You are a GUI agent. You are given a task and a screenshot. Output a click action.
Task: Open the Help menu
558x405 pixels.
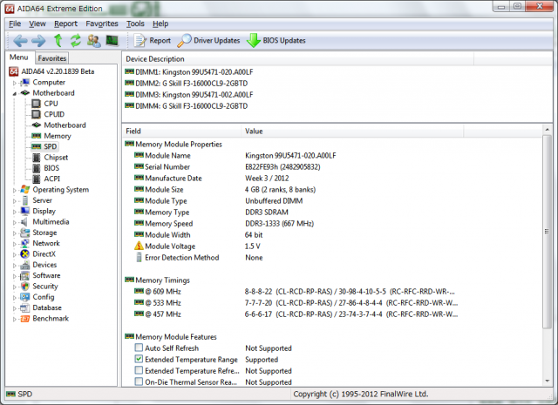pyautogui.click(x=160, y=24)
